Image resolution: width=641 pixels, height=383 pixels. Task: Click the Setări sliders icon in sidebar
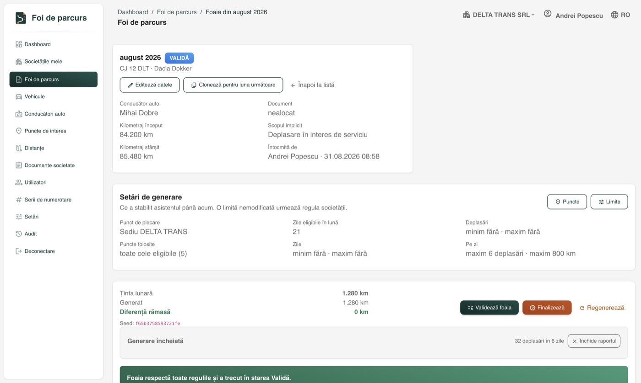(19, 217)
